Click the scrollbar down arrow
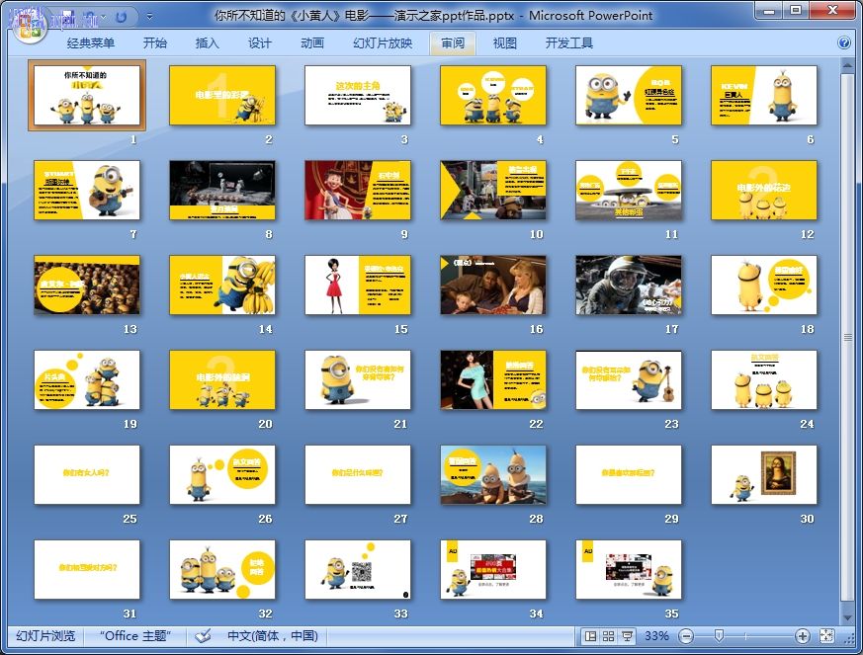Image resolution: width=863 pixels, height=655 pixels. pyautogui.click(x=847, y=617)
